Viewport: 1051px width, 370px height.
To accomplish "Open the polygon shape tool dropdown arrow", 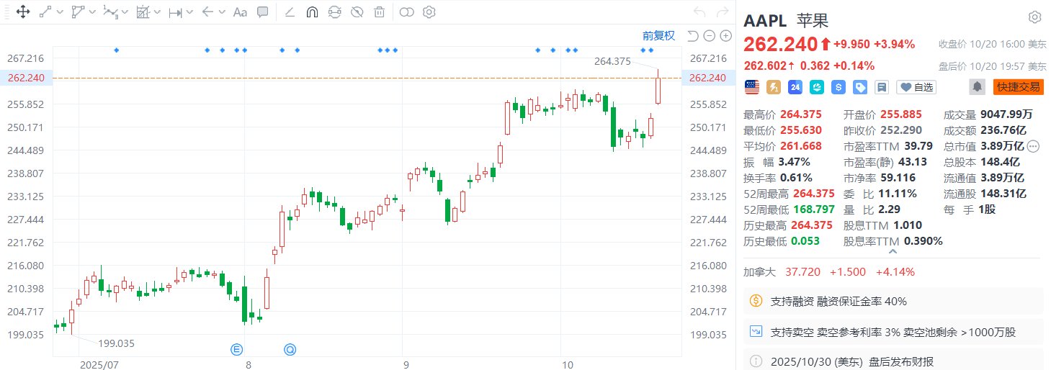I will point(92,12).
